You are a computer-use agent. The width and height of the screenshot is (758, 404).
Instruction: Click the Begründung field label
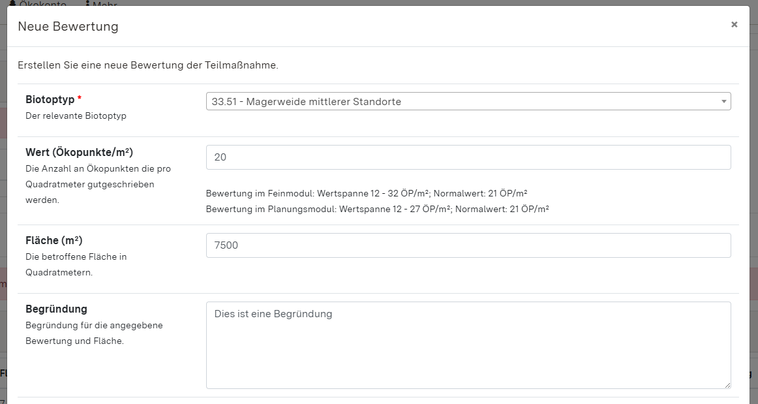tap(56, 309)
